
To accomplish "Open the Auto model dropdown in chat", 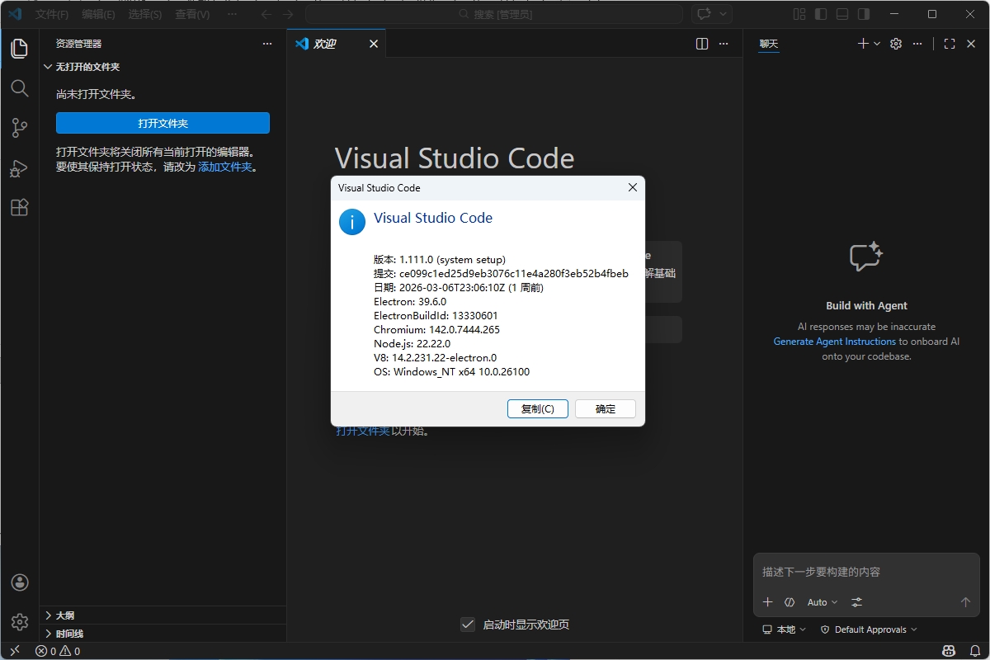I will pyautogui.click(x=822, y=602).
